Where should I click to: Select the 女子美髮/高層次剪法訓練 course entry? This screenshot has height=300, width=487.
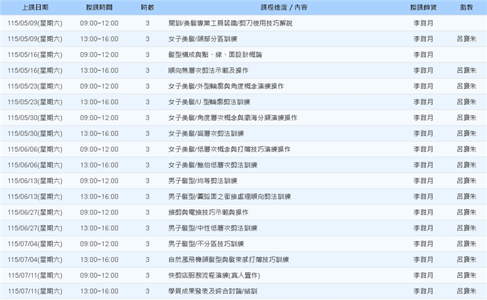[206, 133]
